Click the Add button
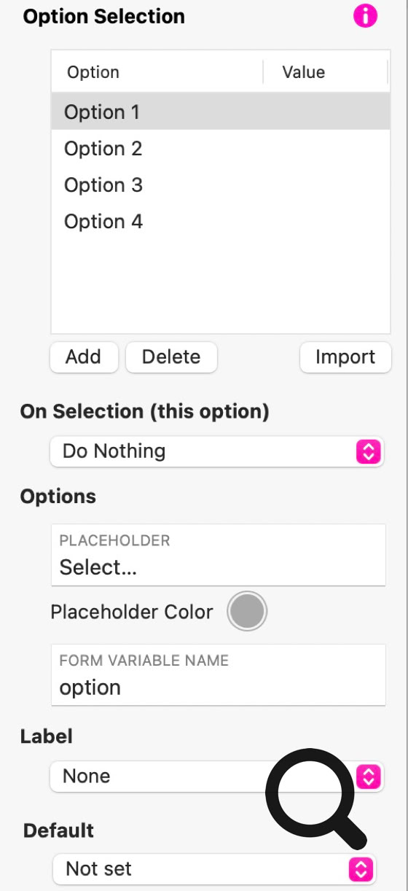Image resolution: width=408 pixels, height=891 pixels. tap(83, 357)
